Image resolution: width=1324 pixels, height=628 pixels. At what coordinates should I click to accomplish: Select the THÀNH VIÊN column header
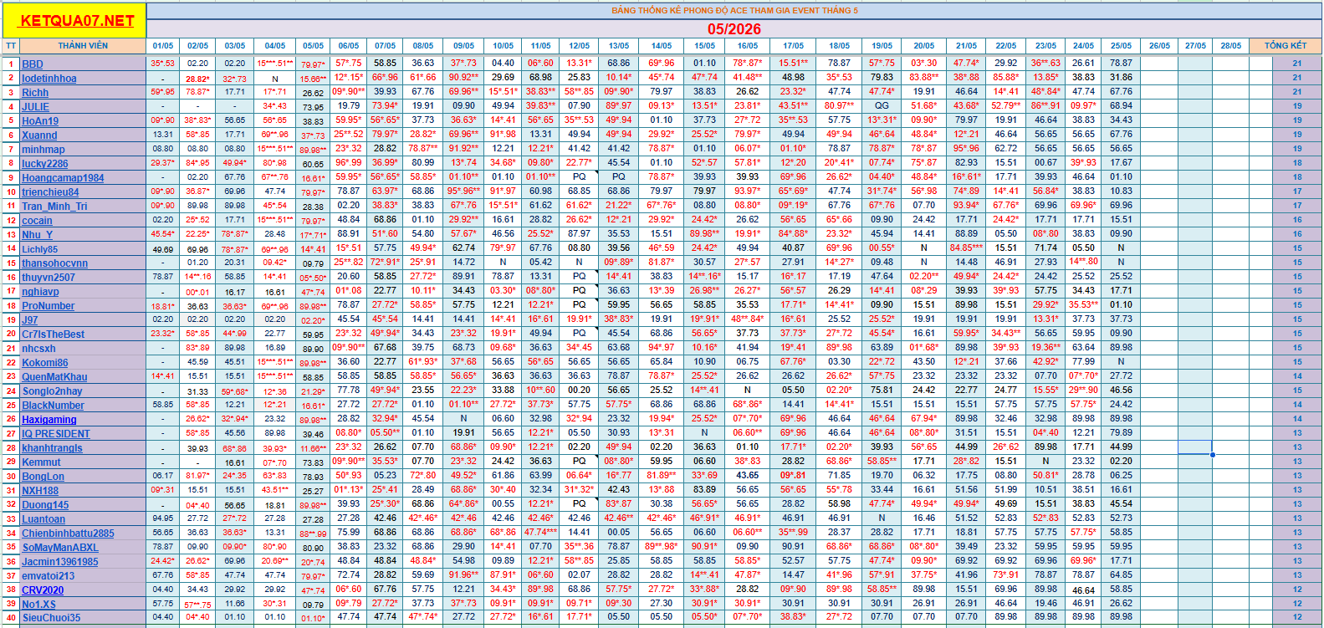pyautogui.click(x=83, y=46)
